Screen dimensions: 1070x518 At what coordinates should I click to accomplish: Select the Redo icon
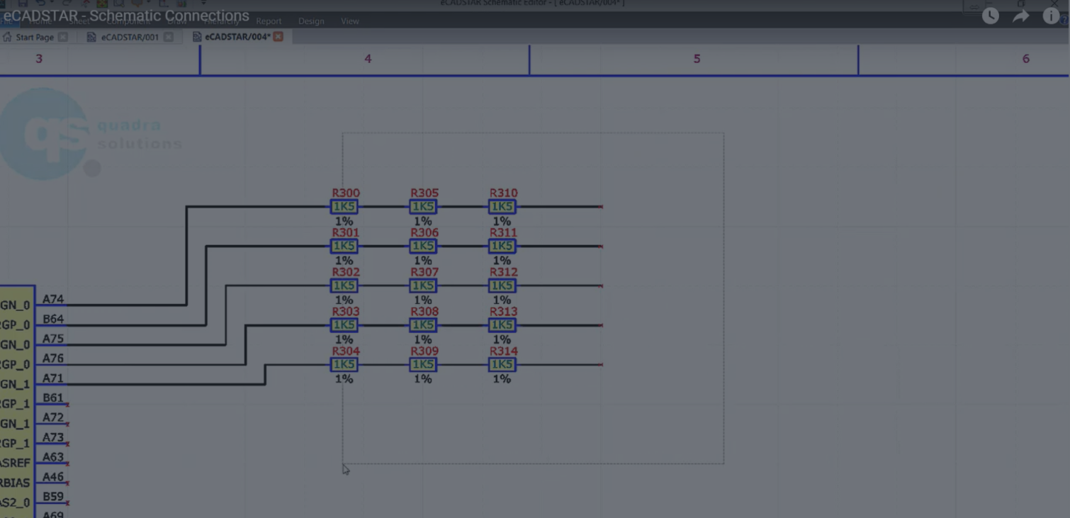pos(66,3)
